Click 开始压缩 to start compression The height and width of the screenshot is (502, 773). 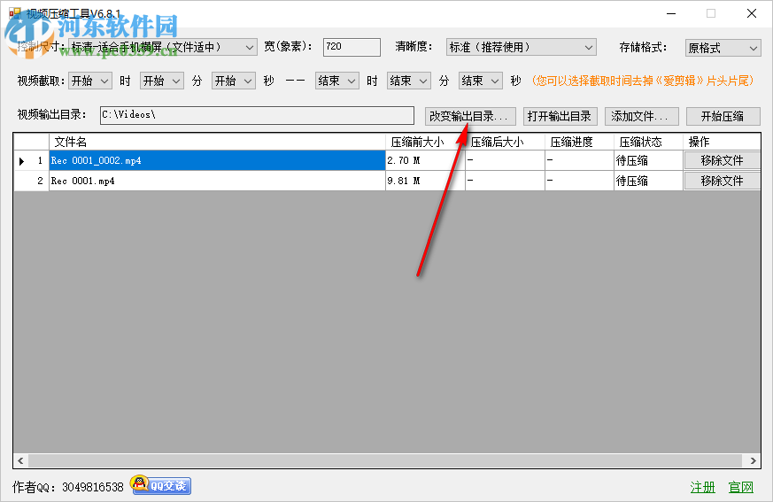(723, 116)
